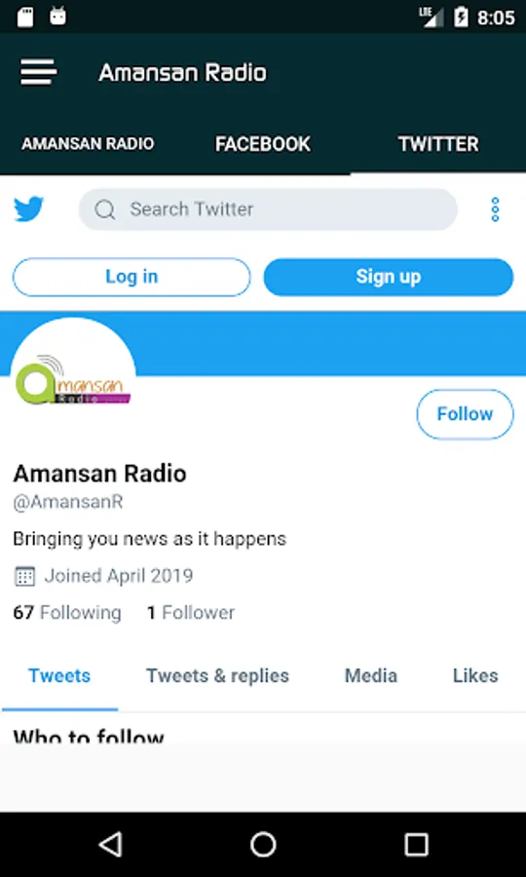Switch to the FACEBOOK tab

[x=263, y=144]
